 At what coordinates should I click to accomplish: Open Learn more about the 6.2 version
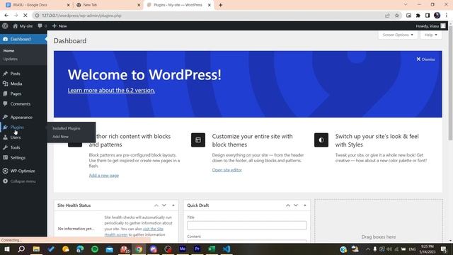point(111,91)
